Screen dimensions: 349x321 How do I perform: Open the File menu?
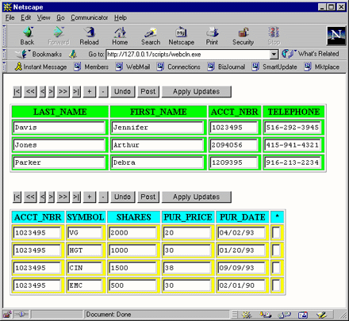(10, 17)
